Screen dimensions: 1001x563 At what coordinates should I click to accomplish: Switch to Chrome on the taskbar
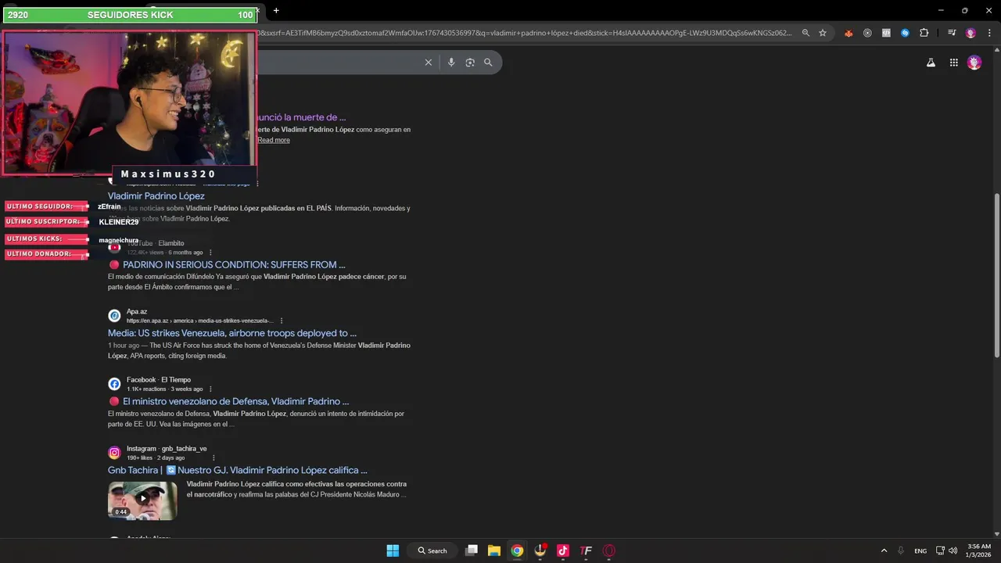tap(517, 550)
